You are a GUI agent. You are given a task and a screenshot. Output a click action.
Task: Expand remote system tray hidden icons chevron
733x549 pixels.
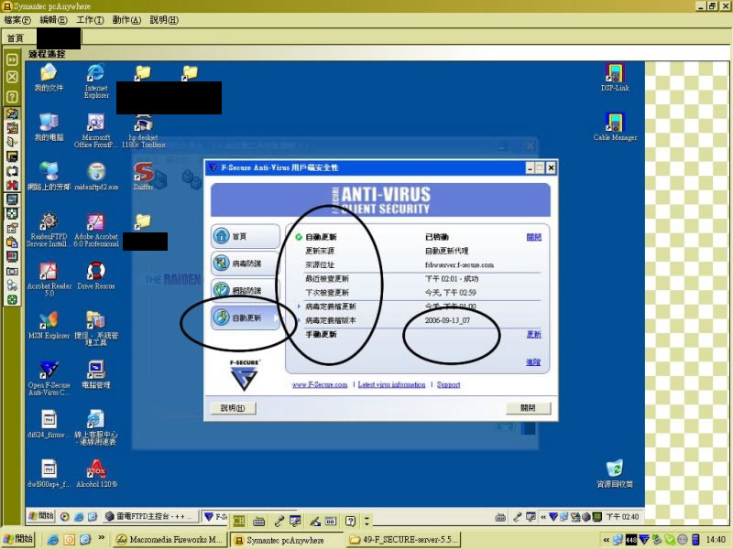click(543, 517)
